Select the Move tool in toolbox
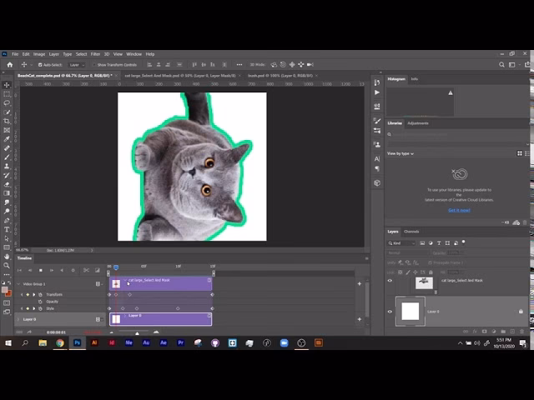The height and width of the screenshot is (400, 534). click(7, 85)
